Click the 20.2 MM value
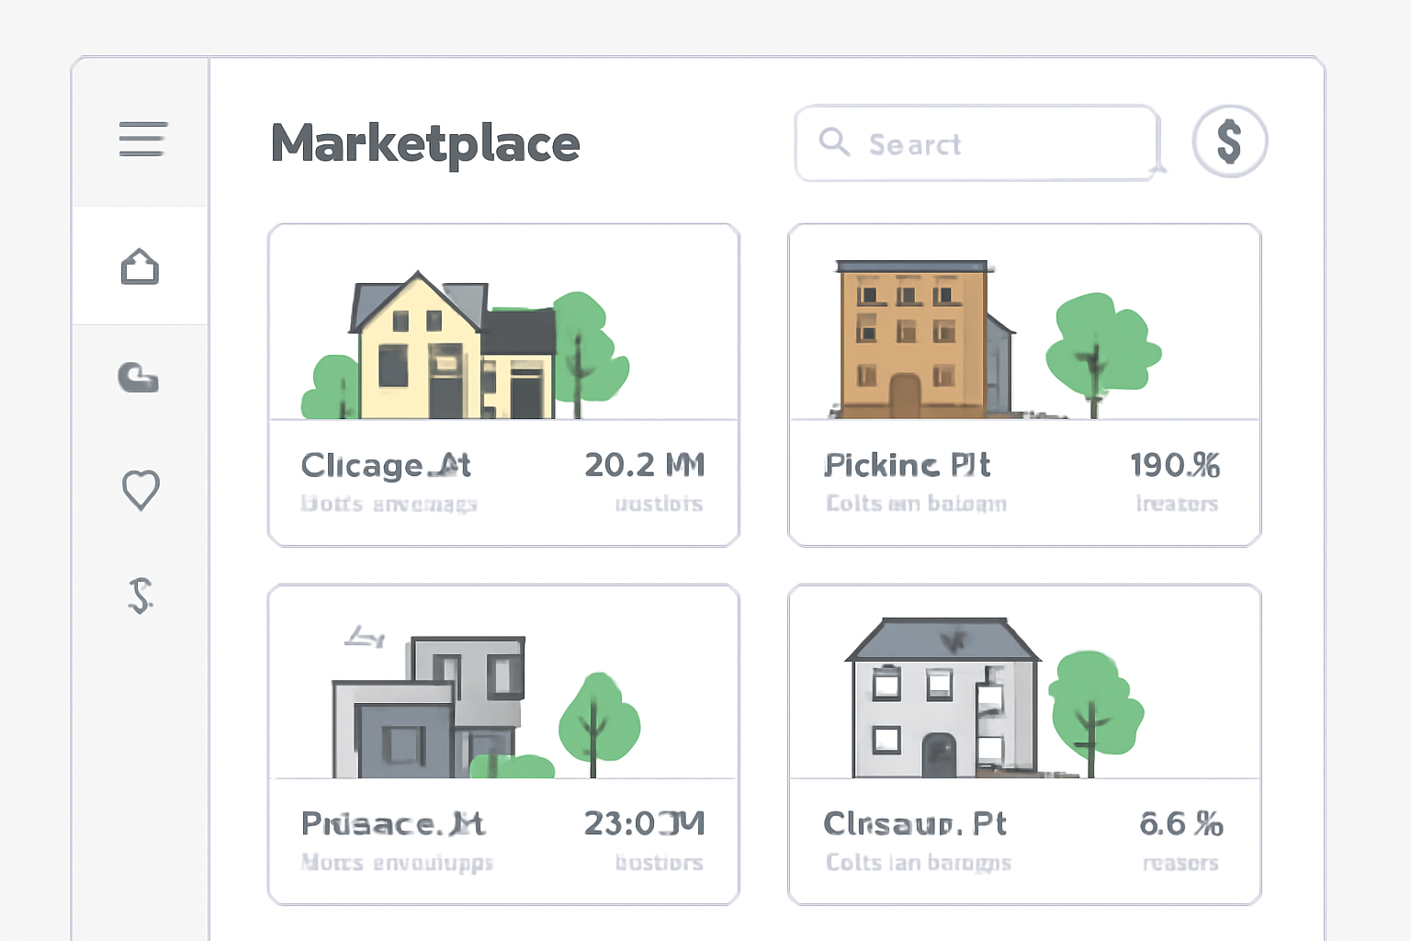 pyautogui.click(x=644, y=465)
